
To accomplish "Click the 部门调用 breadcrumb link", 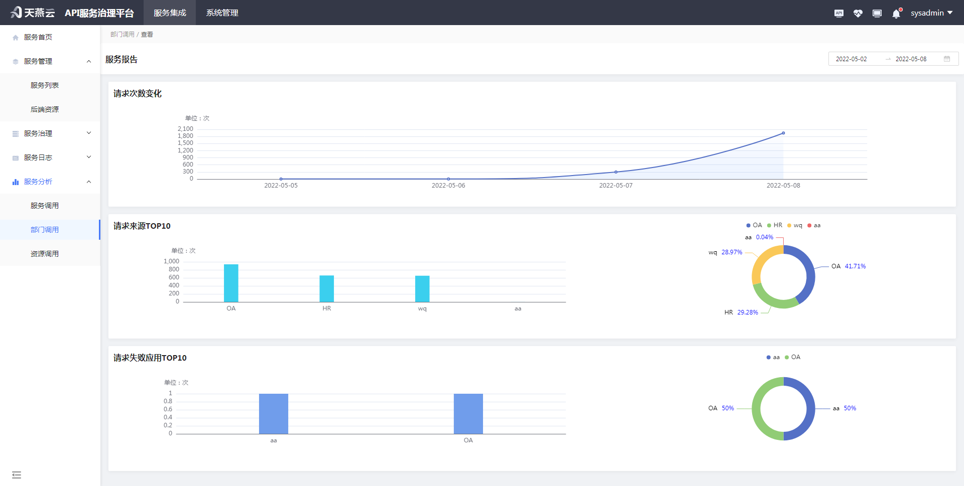I will [122, 35].
